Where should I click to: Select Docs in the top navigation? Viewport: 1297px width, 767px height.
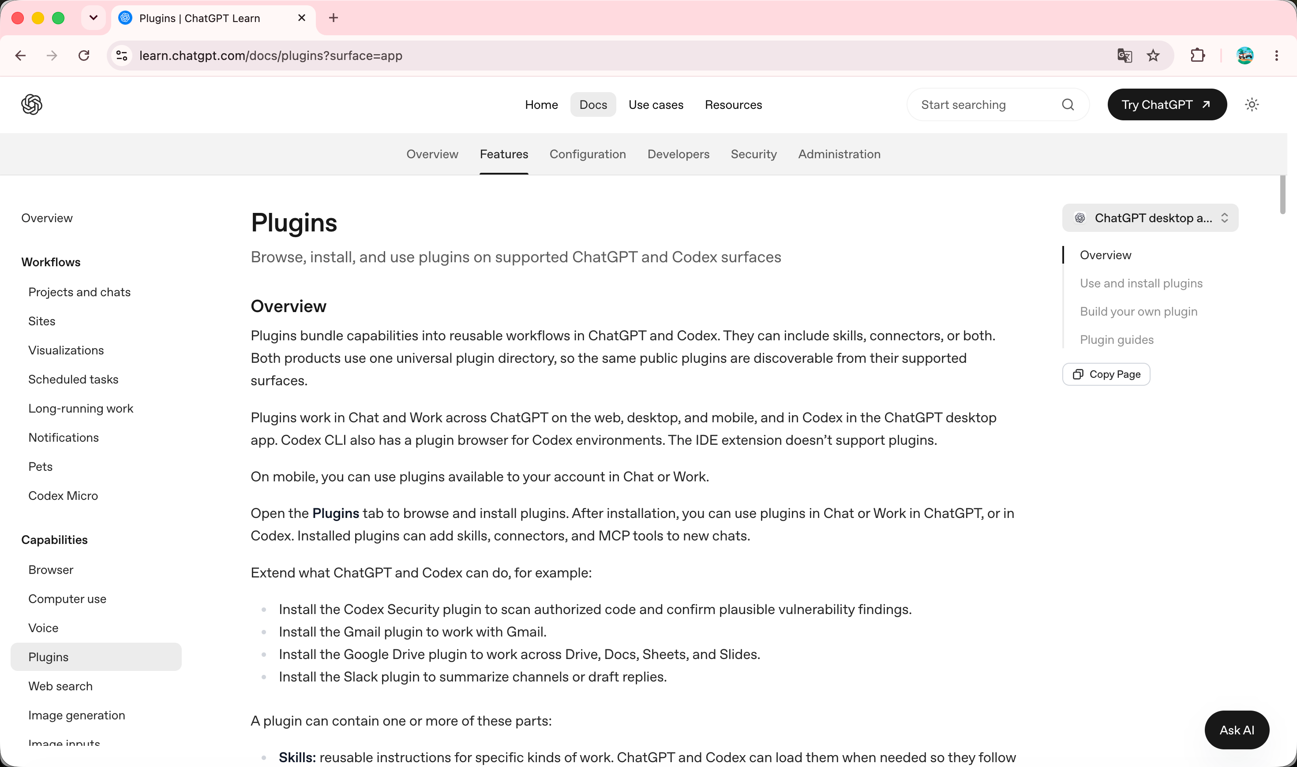[x=593, y=104]
